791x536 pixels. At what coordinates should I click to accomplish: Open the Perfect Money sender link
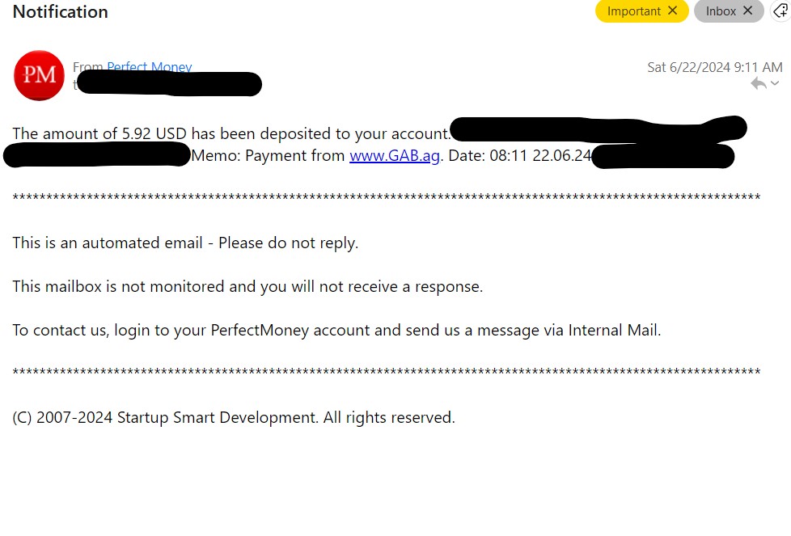click(x=150, y=66)
